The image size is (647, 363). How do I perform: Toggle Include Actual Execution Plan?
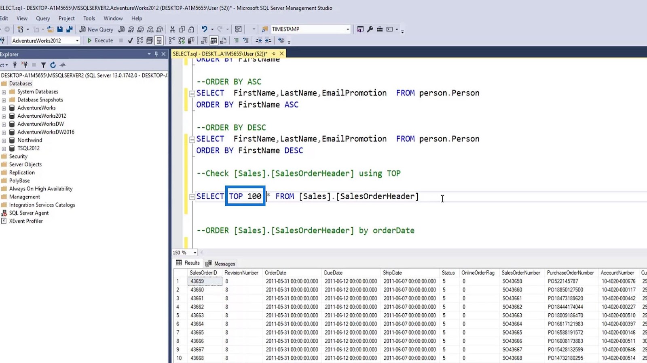pos(172,40)
